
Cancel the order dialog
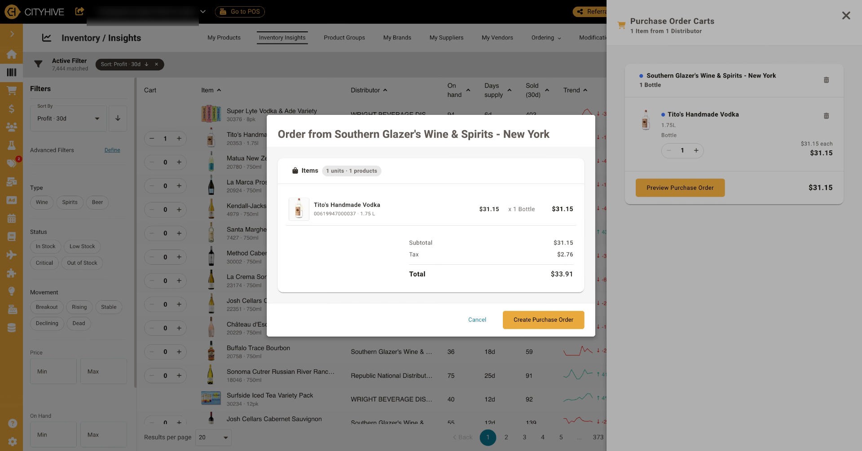(x=477, y=320)
